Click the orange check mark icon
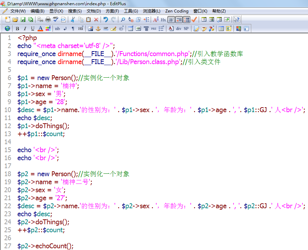This screenshot has height=250, width=308. coord(194,19)
